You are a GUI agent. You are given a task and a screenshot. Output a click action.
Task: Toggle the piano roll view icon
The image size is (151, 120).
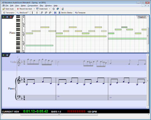click(32, 13)
